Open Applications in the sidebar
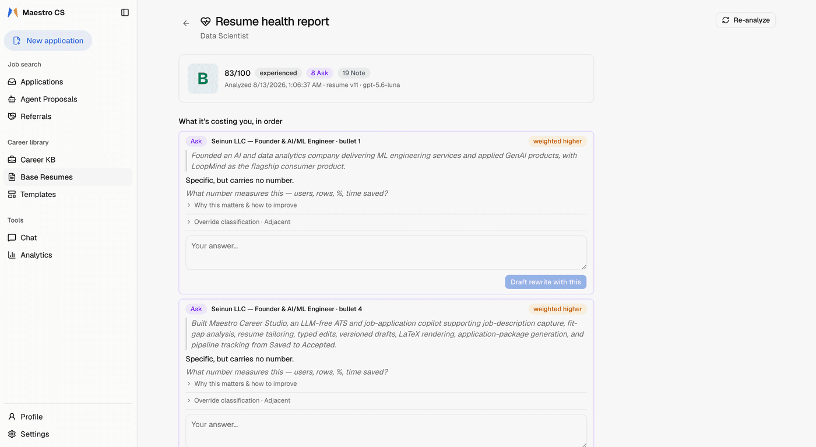This screenshot has width=816, height=447. click(68, 82)
